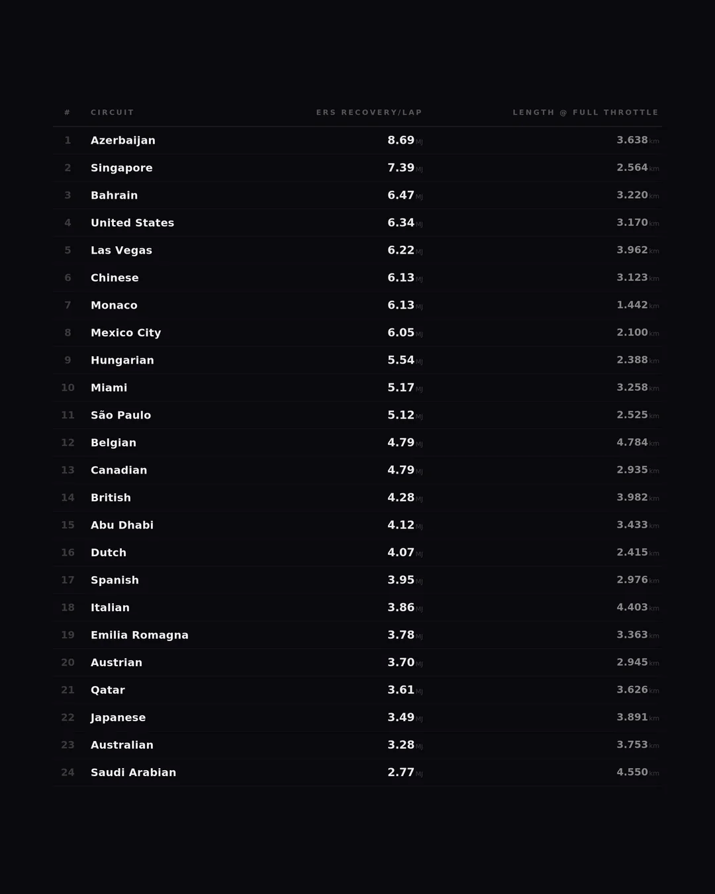
Task: Click the Hungarian circuit entry
Action: point(122,360)
